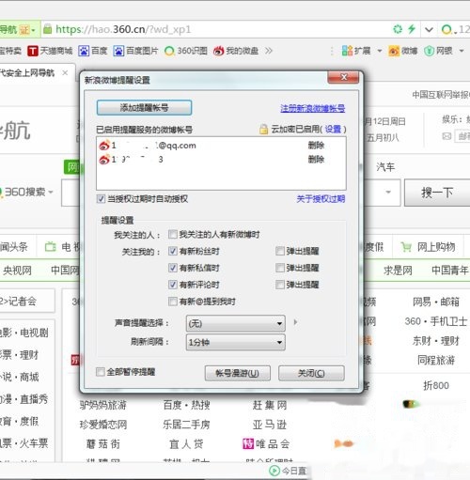Viewport: 470px width, 480px height.
Task: Open the 汽车 tab above the search box
Action: click(385, 167)
